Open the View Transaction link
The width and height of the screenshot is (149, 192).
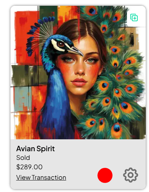coord(41,178)
